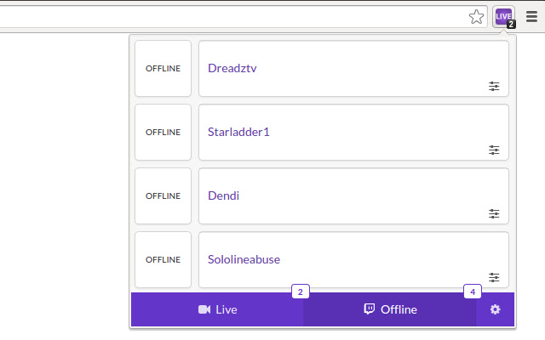This screenshot has height=340, width=545.
Task: Open settings sliders for Dendi
Action: click(494, 213)
